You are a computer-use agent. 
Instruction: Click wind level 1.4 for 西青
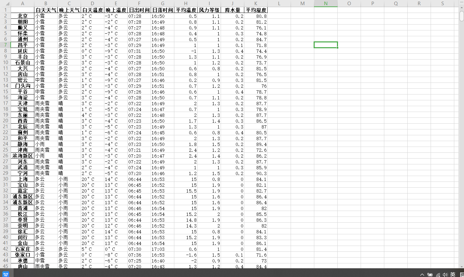(209, 121)
